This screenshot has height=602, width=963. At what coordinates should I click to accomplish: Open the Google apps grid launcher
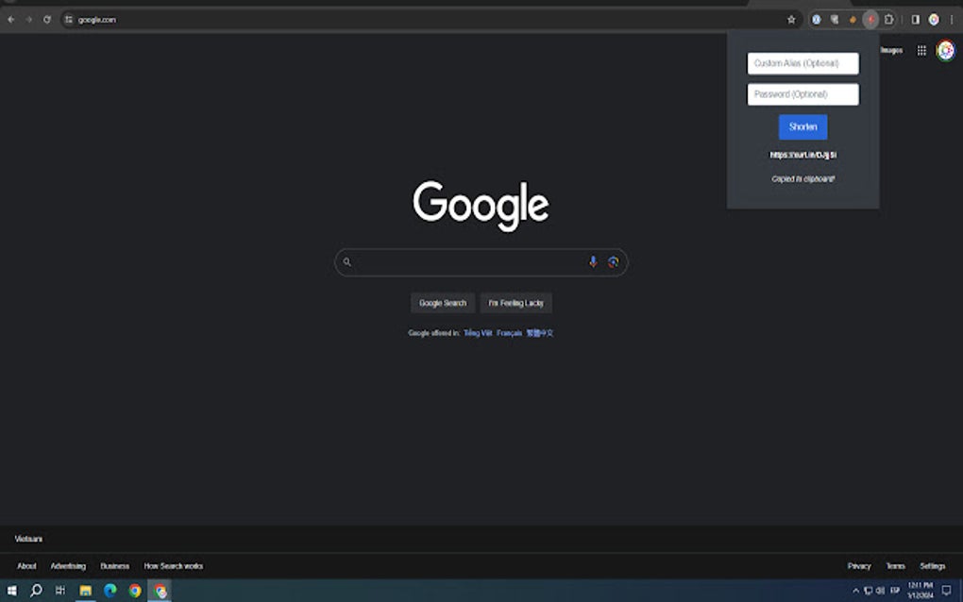[x=921, y=50]
